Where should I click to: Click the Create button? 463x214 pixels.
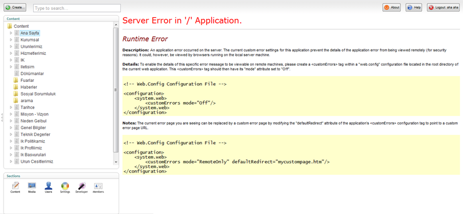[x=15, y=7]
